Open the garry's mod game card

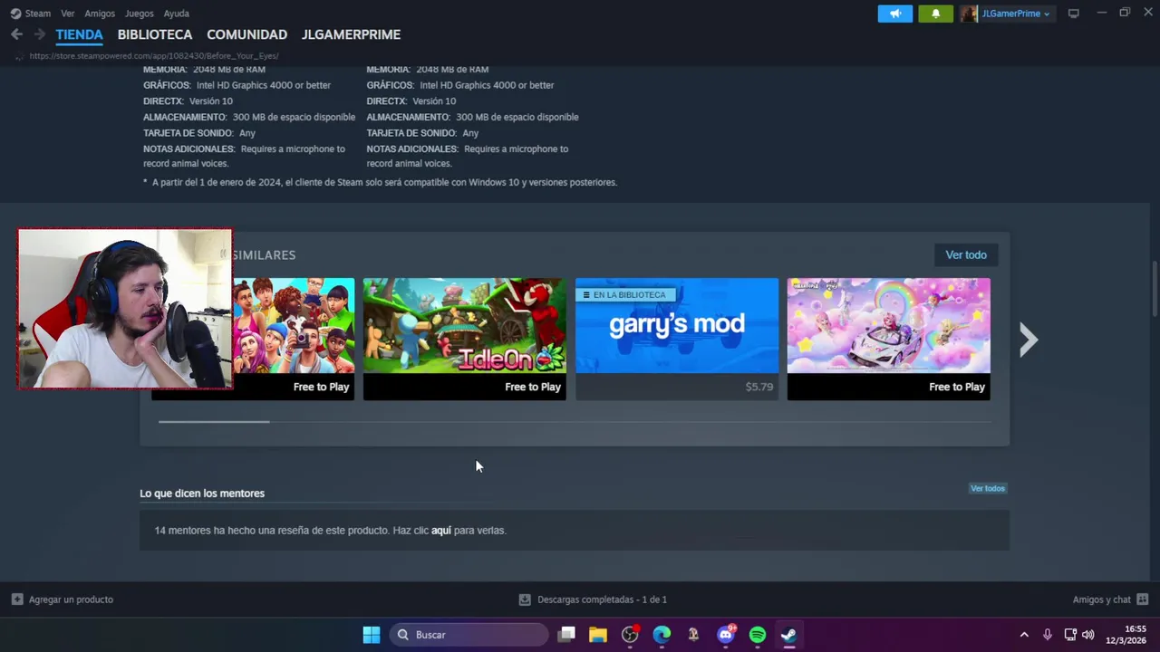[x=677, y=339]
